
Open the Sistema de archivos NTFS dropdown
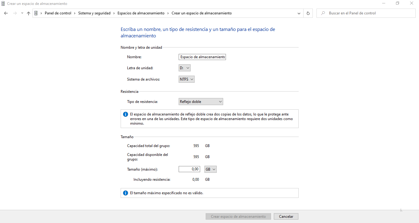[187, 79]
